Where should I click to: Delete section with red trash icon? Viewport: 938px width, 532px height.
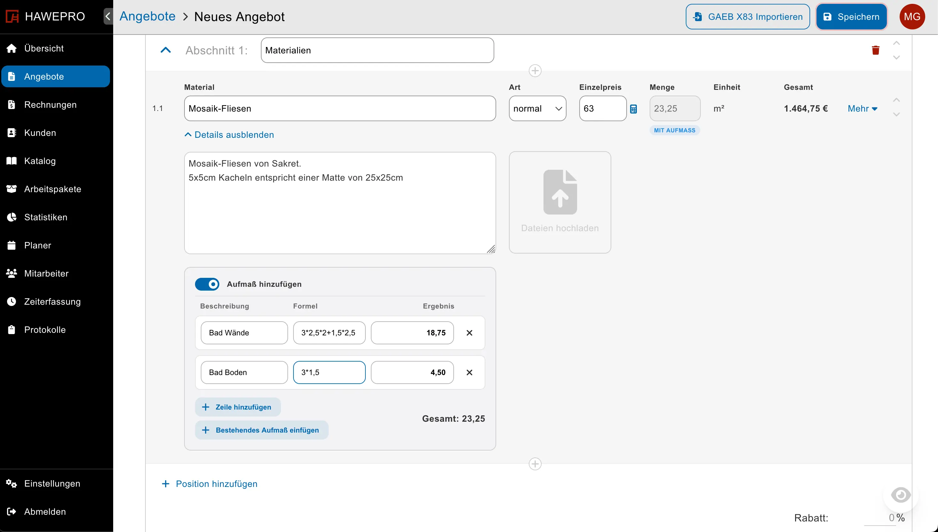tap(876, 50)
